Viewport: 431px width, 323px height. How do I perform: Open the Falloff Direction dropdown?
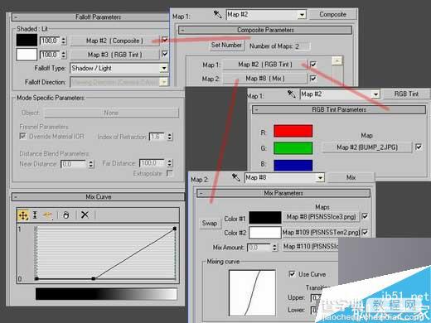(164, 82)
